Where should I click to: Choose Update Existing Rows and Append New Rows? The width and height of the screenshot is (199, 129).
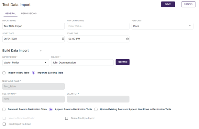[x=96, y=109]
